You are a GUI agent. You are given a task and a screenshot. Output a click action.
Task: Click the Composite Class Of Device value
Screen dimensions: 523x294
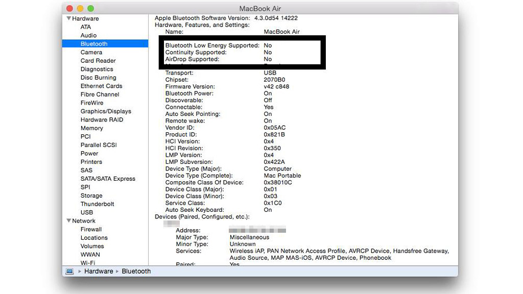coord(278,182)
